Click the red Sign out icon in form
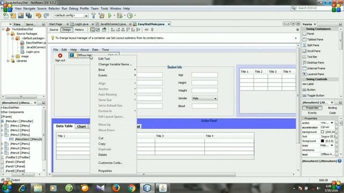The image size is (344, 193). [60, 56]
